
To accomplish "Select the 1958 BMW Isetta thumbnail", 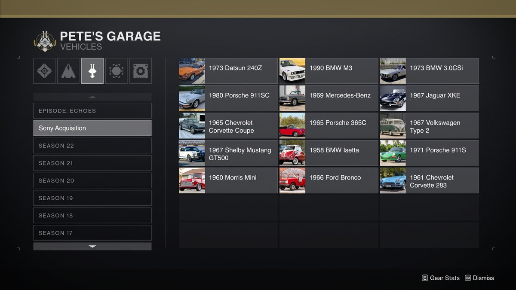I will [292, 153].
